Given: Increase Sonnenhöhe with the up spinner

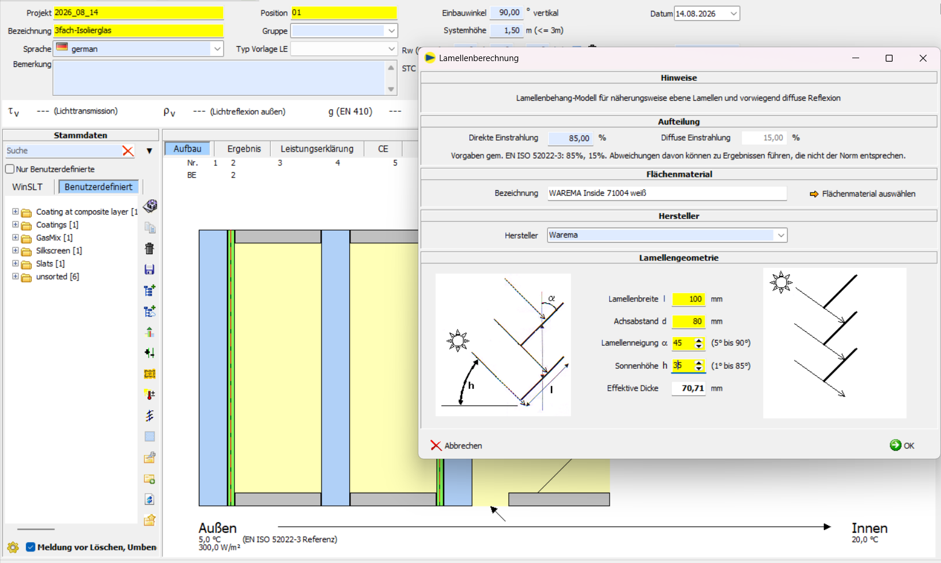Looking at the screenshot, I should (699, 362).
